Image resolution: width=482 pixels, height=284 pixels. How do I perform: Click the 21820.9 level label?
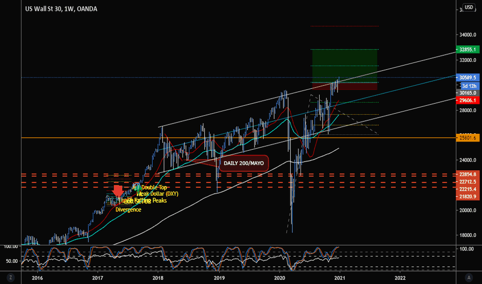[x=468, y=197]
